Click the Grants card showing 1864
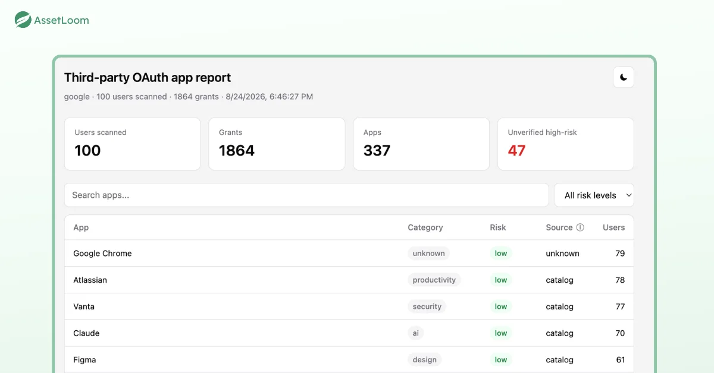 277,144
